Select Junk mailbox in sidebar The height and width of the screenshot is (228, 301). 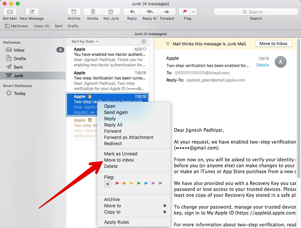point(33,76)
